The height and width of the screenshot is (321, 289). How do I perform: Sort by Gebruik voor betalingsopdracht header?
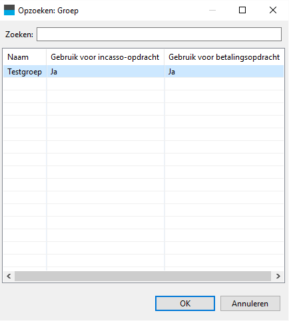click(224, 57)
